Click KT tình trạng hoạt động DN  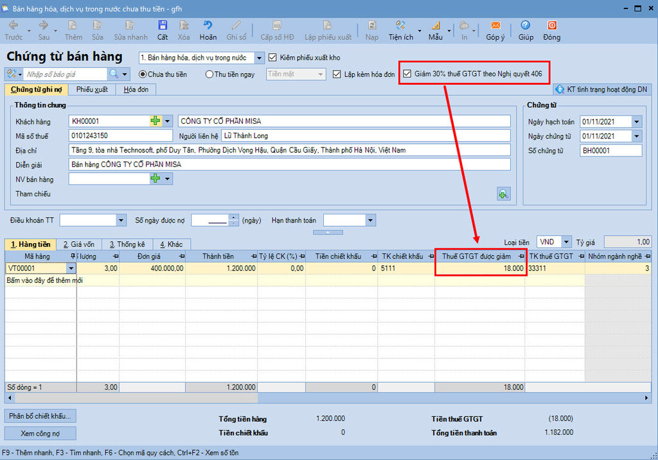coord(601,89)
